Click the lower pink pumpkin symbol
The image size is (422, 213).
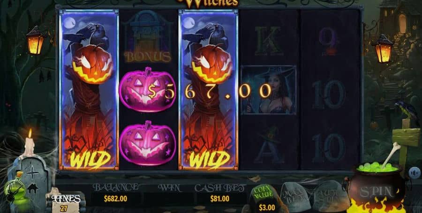point(147,143)
